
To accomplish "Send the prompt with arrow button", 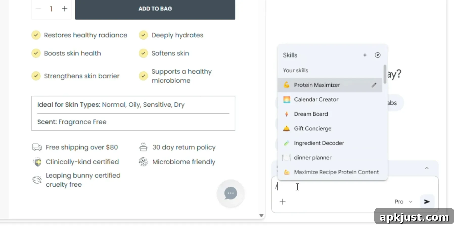I will tap(427, 202).
